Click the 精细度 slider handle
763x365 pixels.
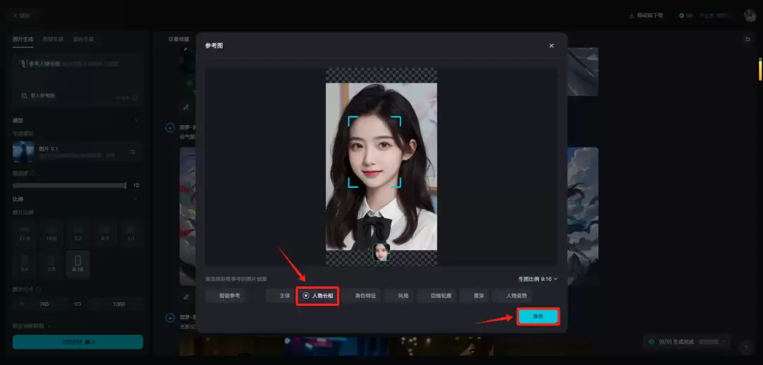125,186
